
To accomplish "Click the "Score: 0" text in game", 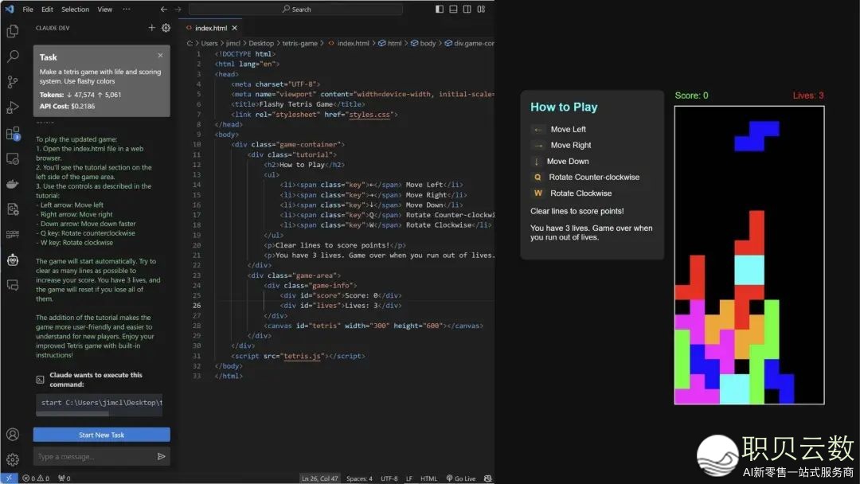I will coord(691,96).
